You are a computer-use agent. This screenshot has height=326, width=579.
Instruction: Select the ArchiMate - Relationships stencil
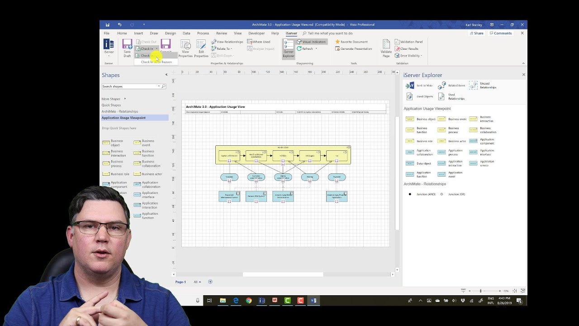pyautogui.click(x=120, y=111)
